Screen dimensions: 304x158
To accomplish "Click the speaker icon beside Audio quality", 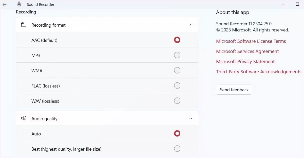I will coord(24,118).
